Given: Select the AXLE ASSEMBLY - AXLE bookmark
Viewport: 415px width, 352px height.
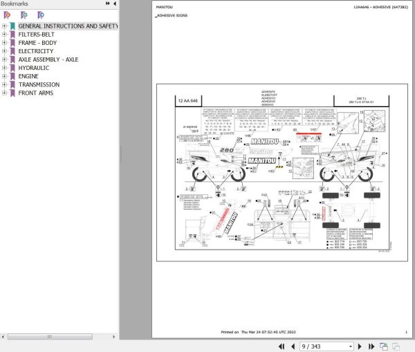Looking at the screenshot, I should click(48, 59).
